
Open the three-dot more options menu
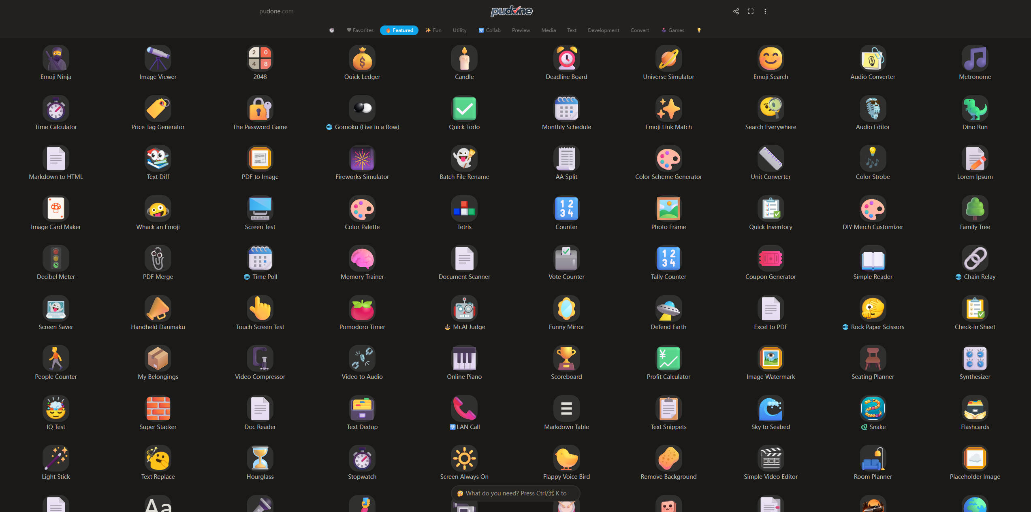pyautogui.click(x=765, y=11)
